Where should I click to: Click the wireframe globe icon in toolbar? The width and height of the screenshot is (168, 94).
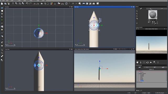click(66, 3)
